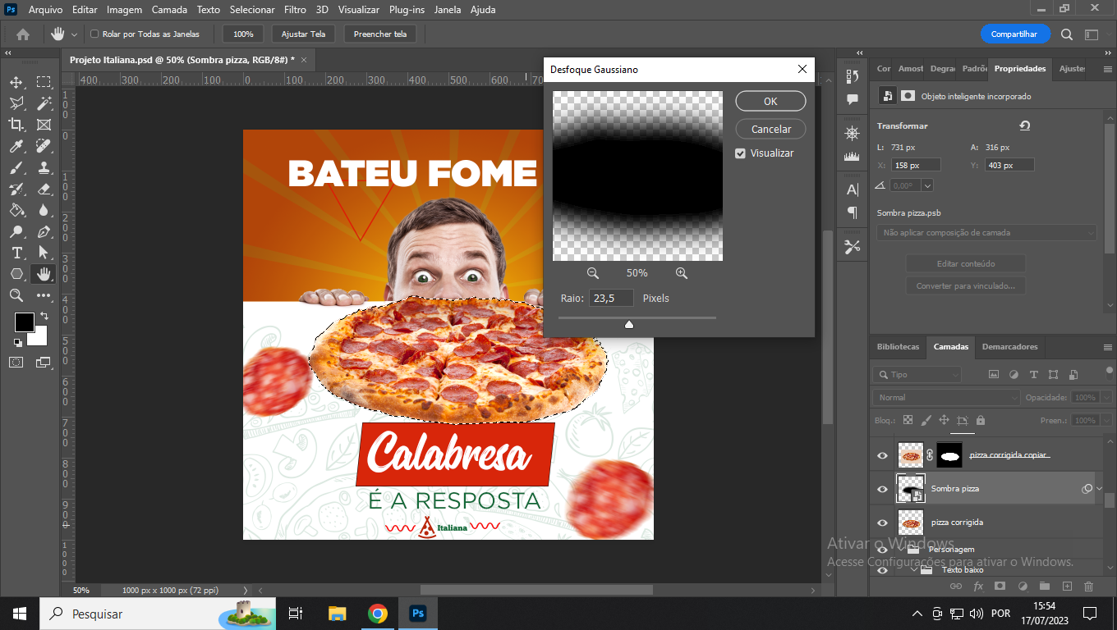Click the Ajustar Tela button
Image resolution: width=1117 pixels, height=630 pixels.
[x=303, y=34]
